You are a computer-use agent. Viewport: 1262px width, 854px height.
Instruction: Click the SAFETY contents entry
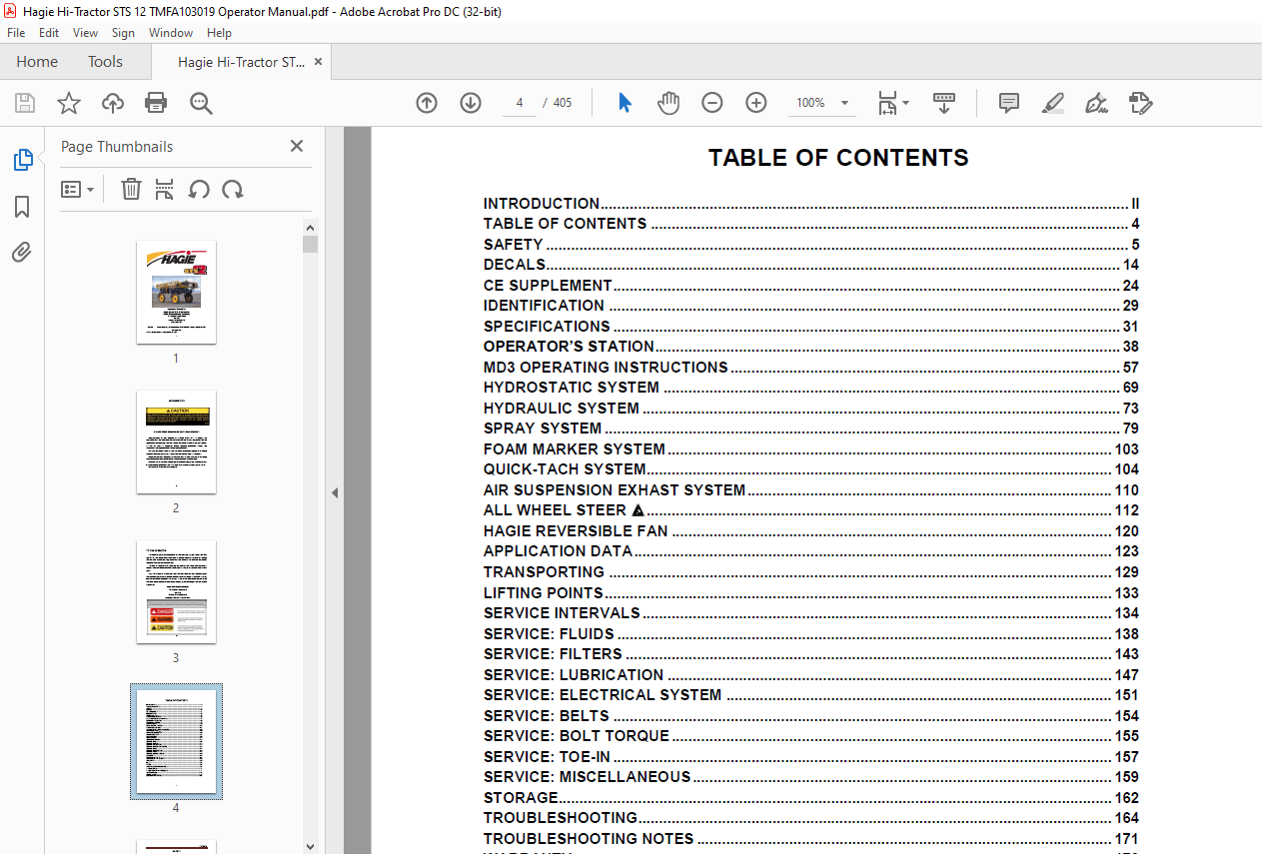[x=811, y=245]
